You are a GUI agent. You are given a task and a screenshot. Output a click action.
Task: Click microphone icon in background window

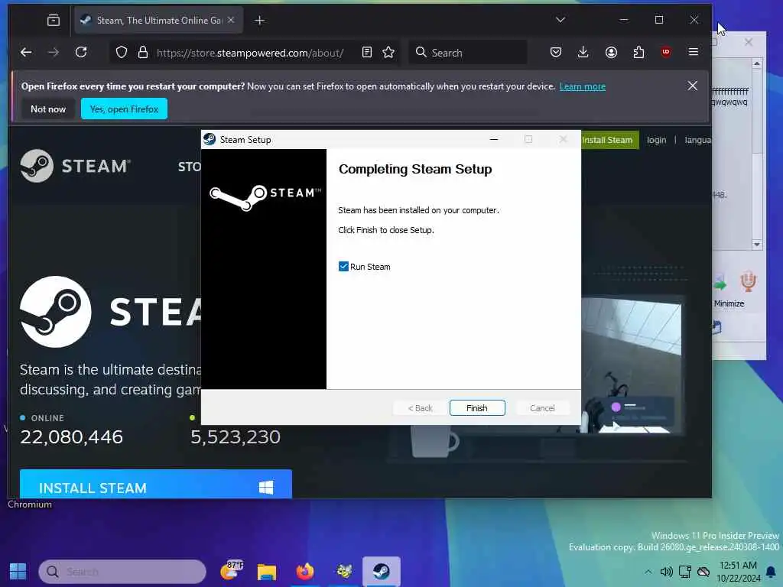[748, 281]
